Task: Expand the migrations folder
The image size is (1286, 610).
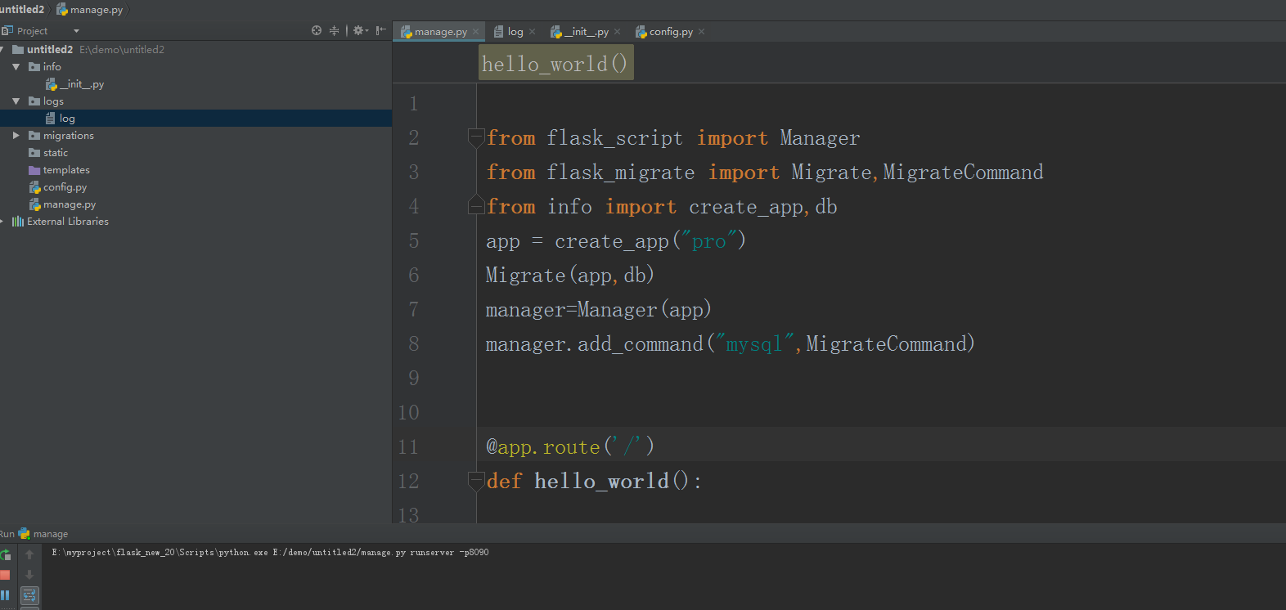Action: [16, 135]
